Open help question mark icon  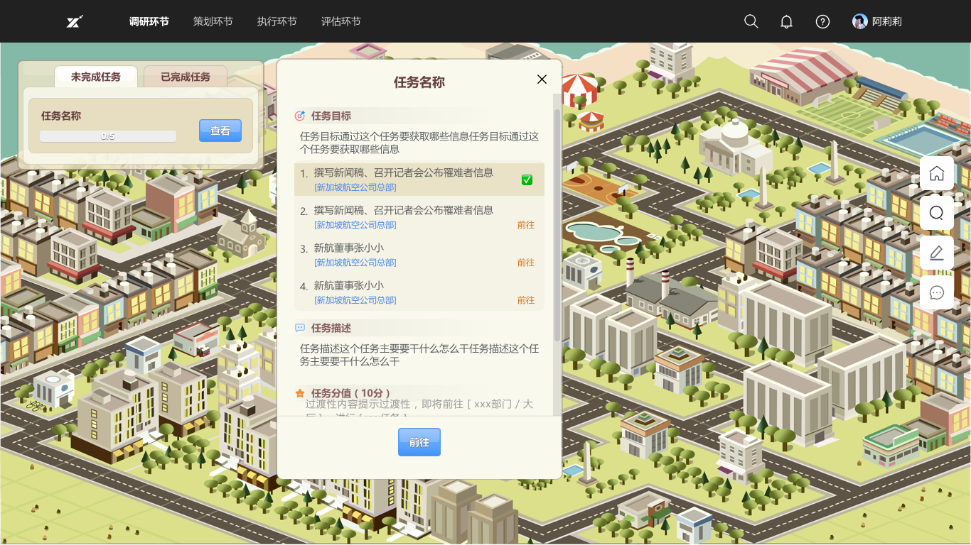point(822,21)
